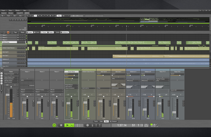
Task: Click the Stop transport button
Action: [x=61, y=125]
